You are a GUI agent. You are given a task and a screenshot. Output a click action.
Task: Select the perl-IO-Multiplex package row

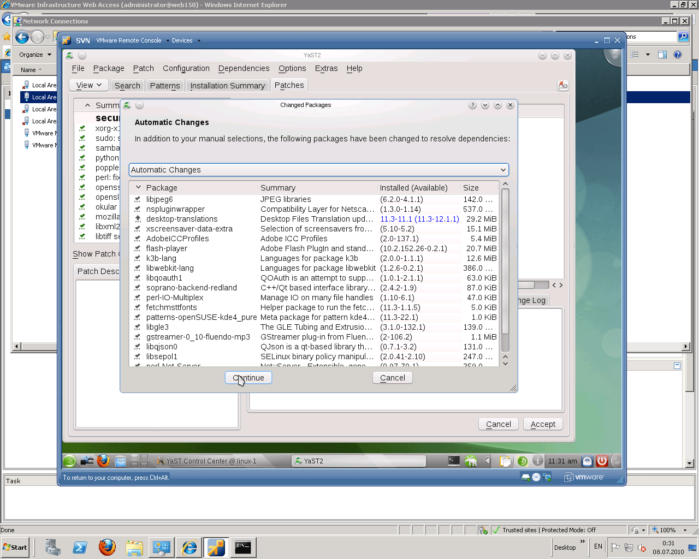tap(315, 298)
